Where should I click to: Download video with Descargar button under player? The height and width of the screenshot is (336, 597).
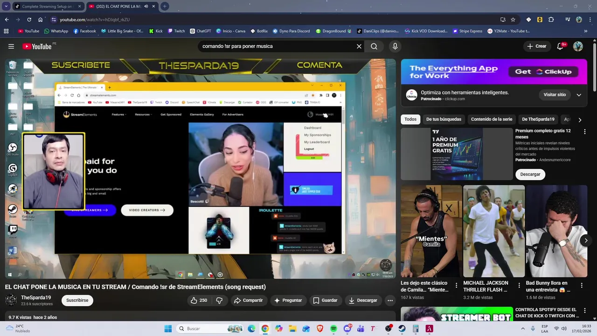tap(363, 300)
